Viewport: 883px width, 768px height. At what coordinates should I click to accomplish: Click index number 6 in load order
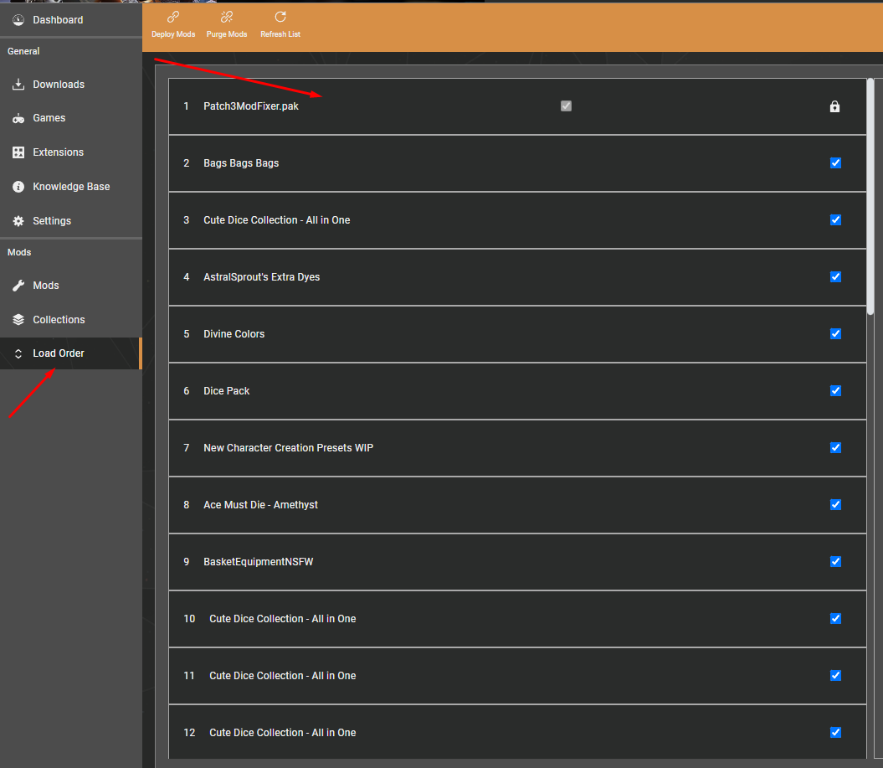tap(187, 390)
